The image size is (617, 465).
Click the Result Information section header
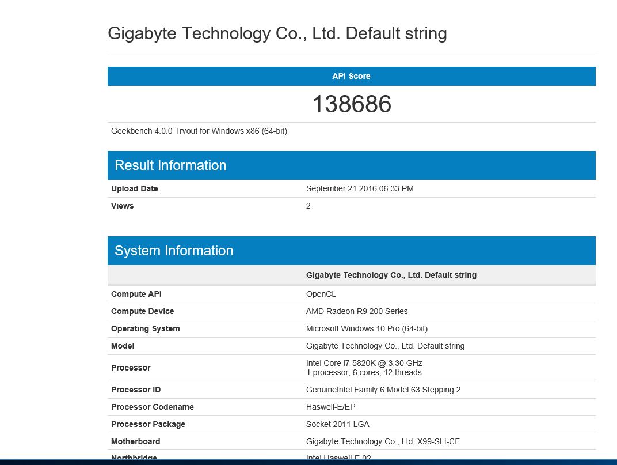tap(352, 165)
